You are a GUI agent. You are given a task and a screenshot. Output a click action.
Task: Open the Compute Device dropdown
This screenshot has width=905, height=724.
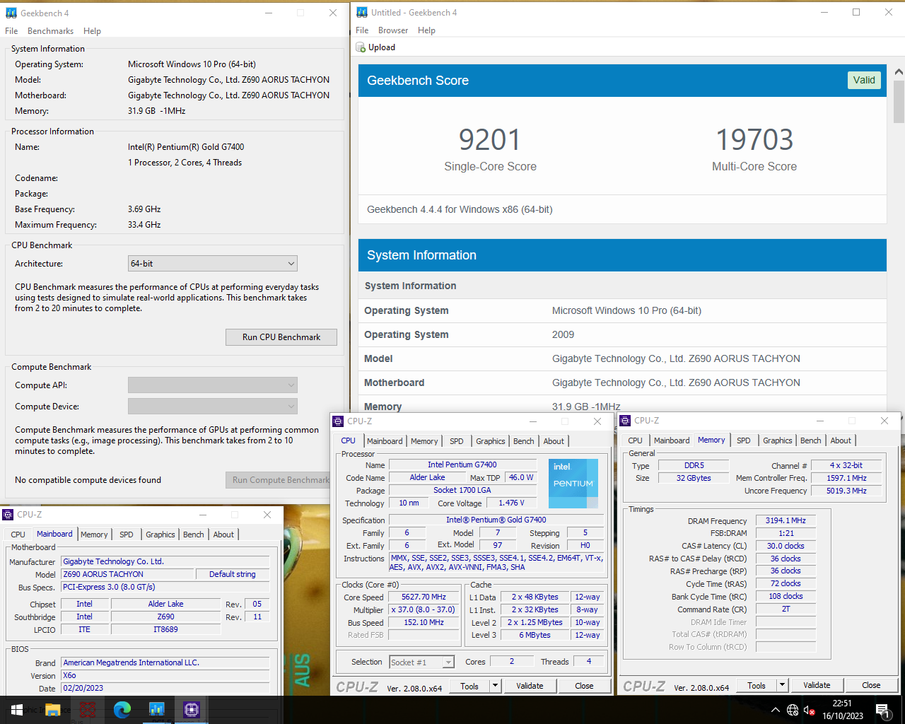coord(212,407)
